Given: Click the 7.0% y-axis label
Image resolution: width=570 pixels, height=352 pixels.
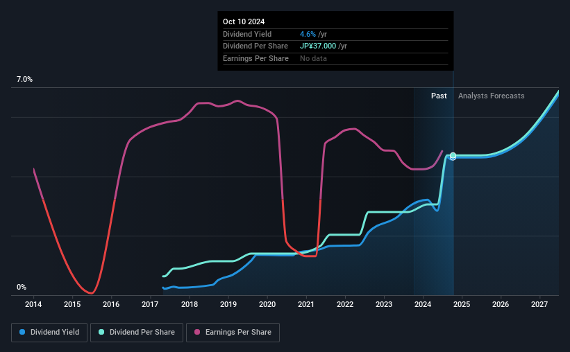Looking at the screenshot, I should (x=24, y=80).
